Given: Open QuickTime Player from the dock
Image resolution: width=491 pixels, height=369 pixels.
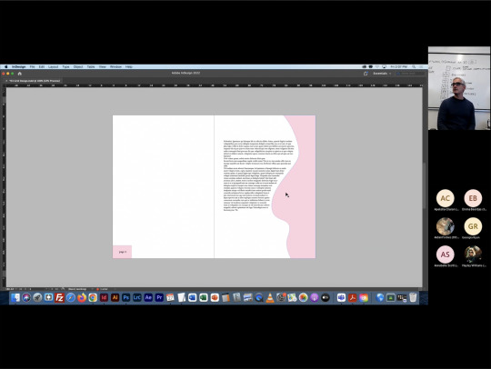Looking at the screenshot, I should click(x=259, y=297).
